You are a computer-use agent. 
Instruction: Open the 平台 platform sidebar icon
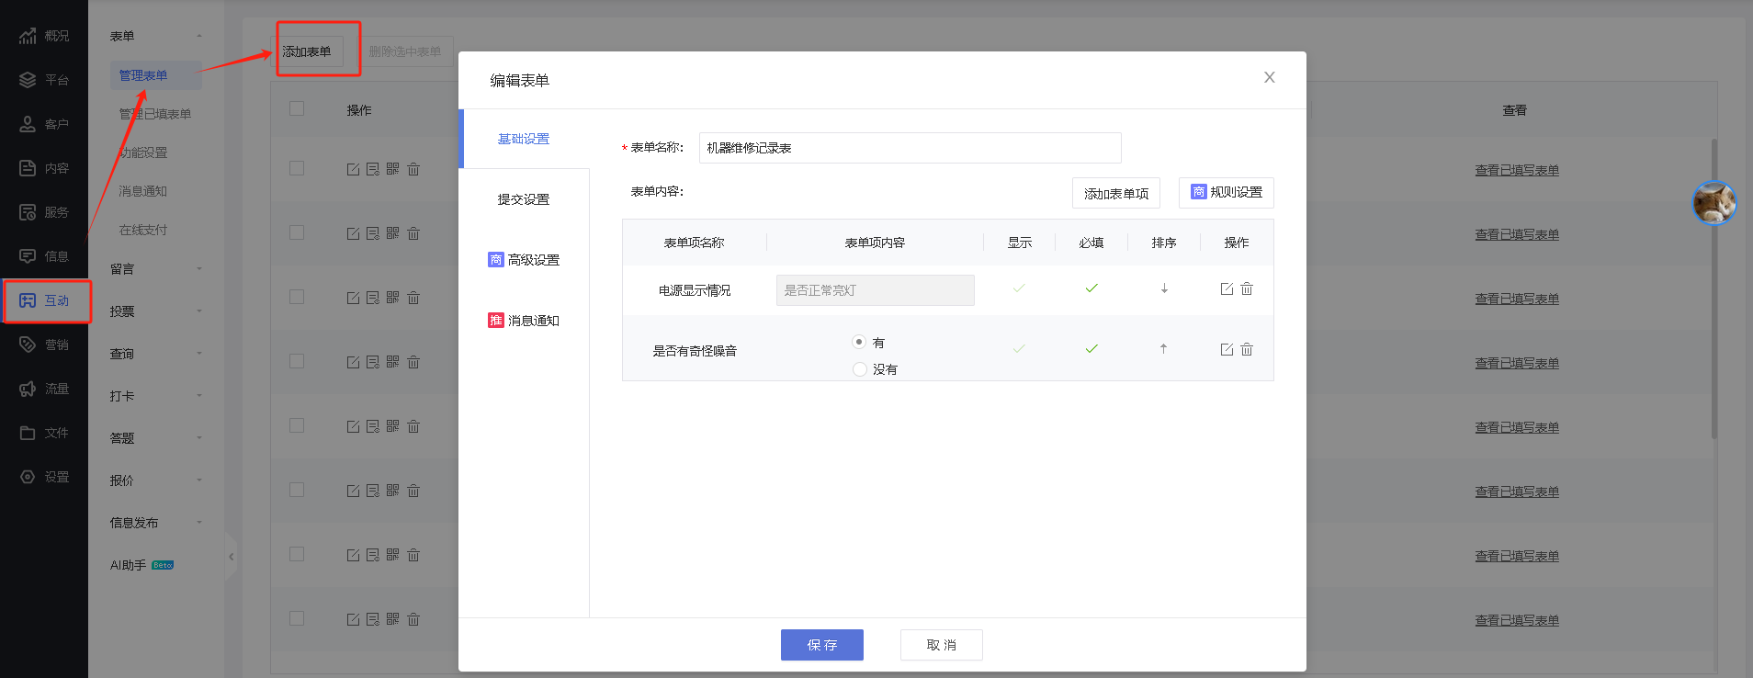coord(28,80)
